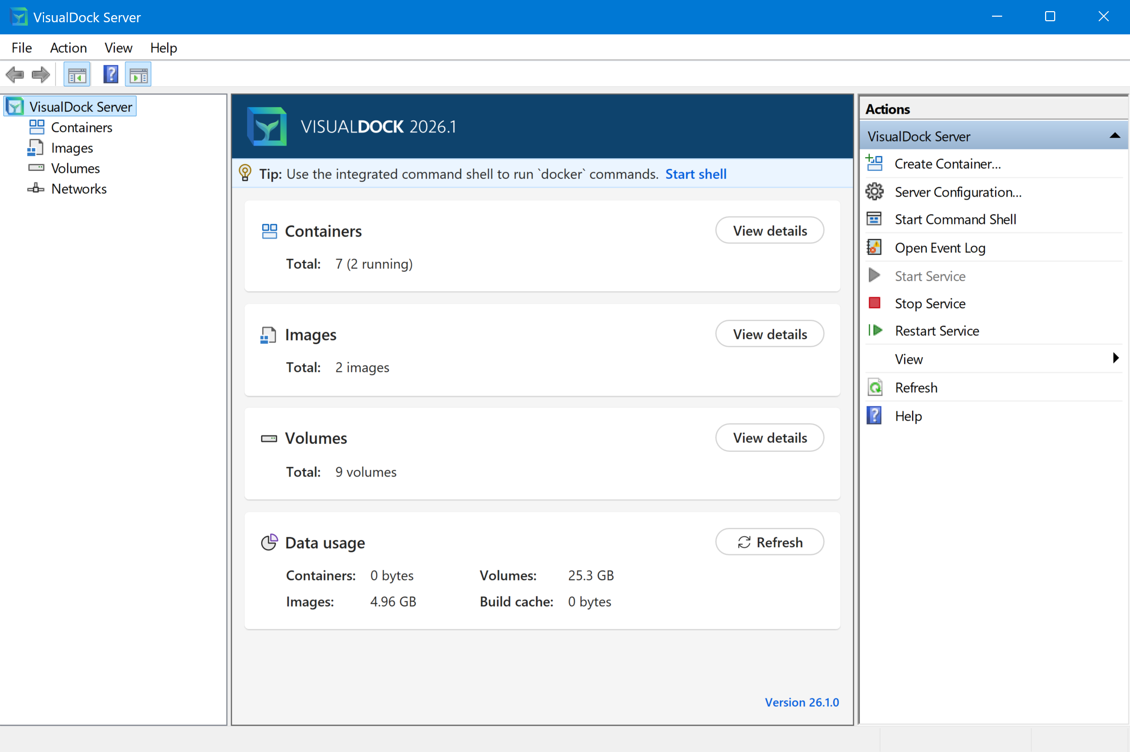Click the Create Container icon in Actions
1130x752 pixels.
(x=874, y=164)
